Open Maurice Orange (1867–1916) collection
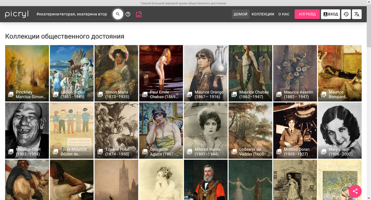Image resolution: width=371 pixels, height=200 pixels. point(206,73)
